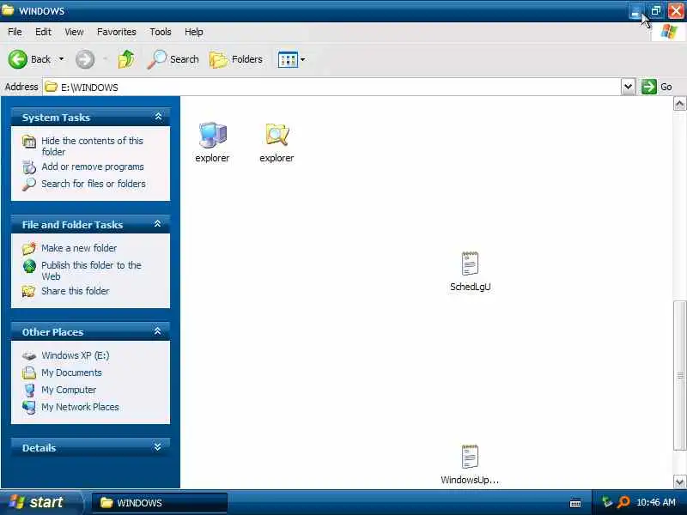This screenshot has height=515, width=687.
Task: Click the magnifier system tray icon
Action: click(623, 502)
